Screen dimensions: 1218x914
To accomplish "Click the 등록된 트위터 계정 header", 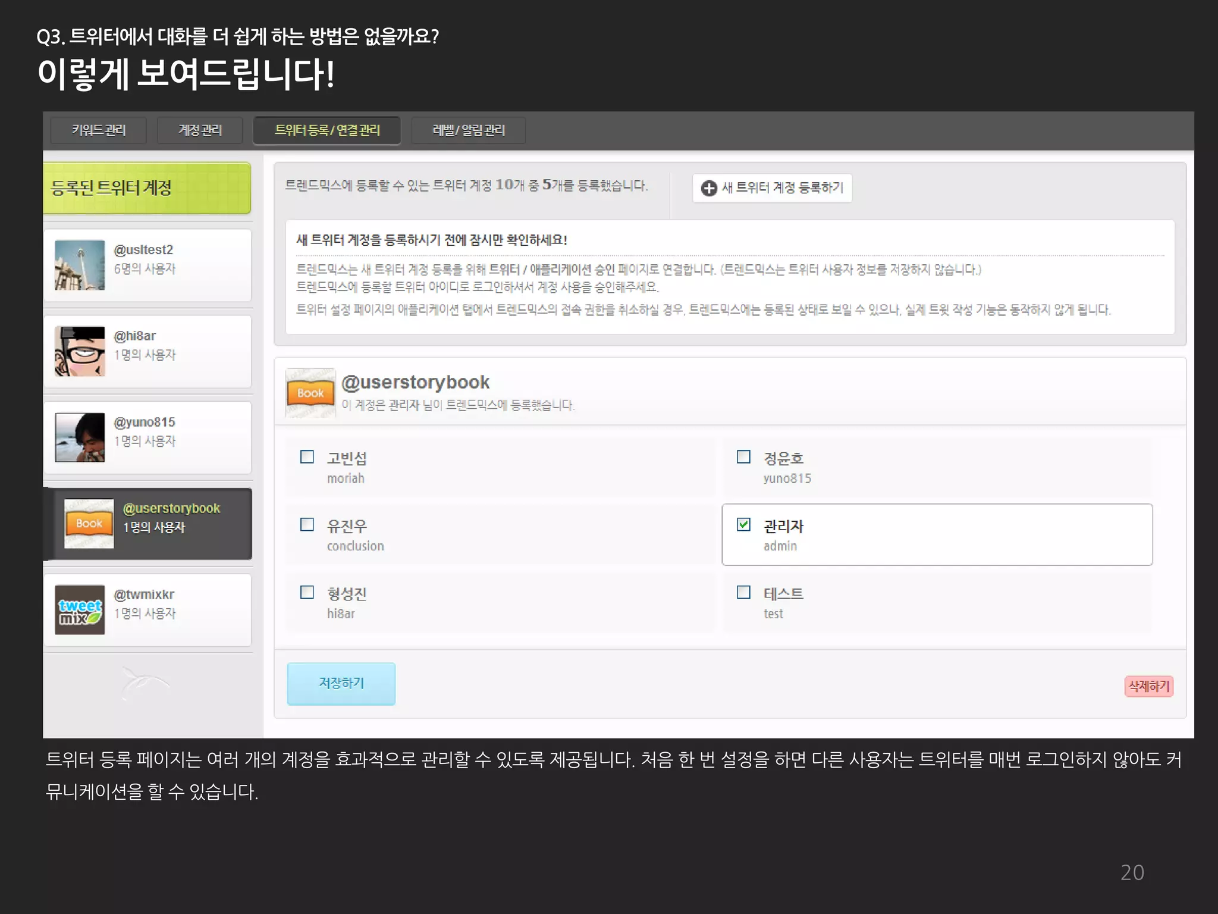I will pyautogui.click(x=147, y=188).
